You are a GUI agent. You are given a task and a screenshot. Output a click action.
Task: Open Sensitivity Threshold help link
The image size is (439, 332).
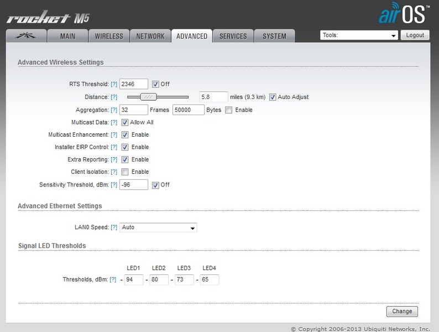(x=114, y=185)
